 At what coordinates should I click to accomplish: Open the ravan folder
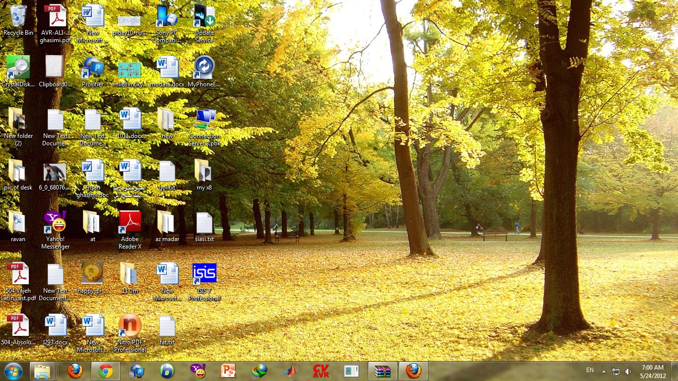pyautogui.click(x=18, y=226)
